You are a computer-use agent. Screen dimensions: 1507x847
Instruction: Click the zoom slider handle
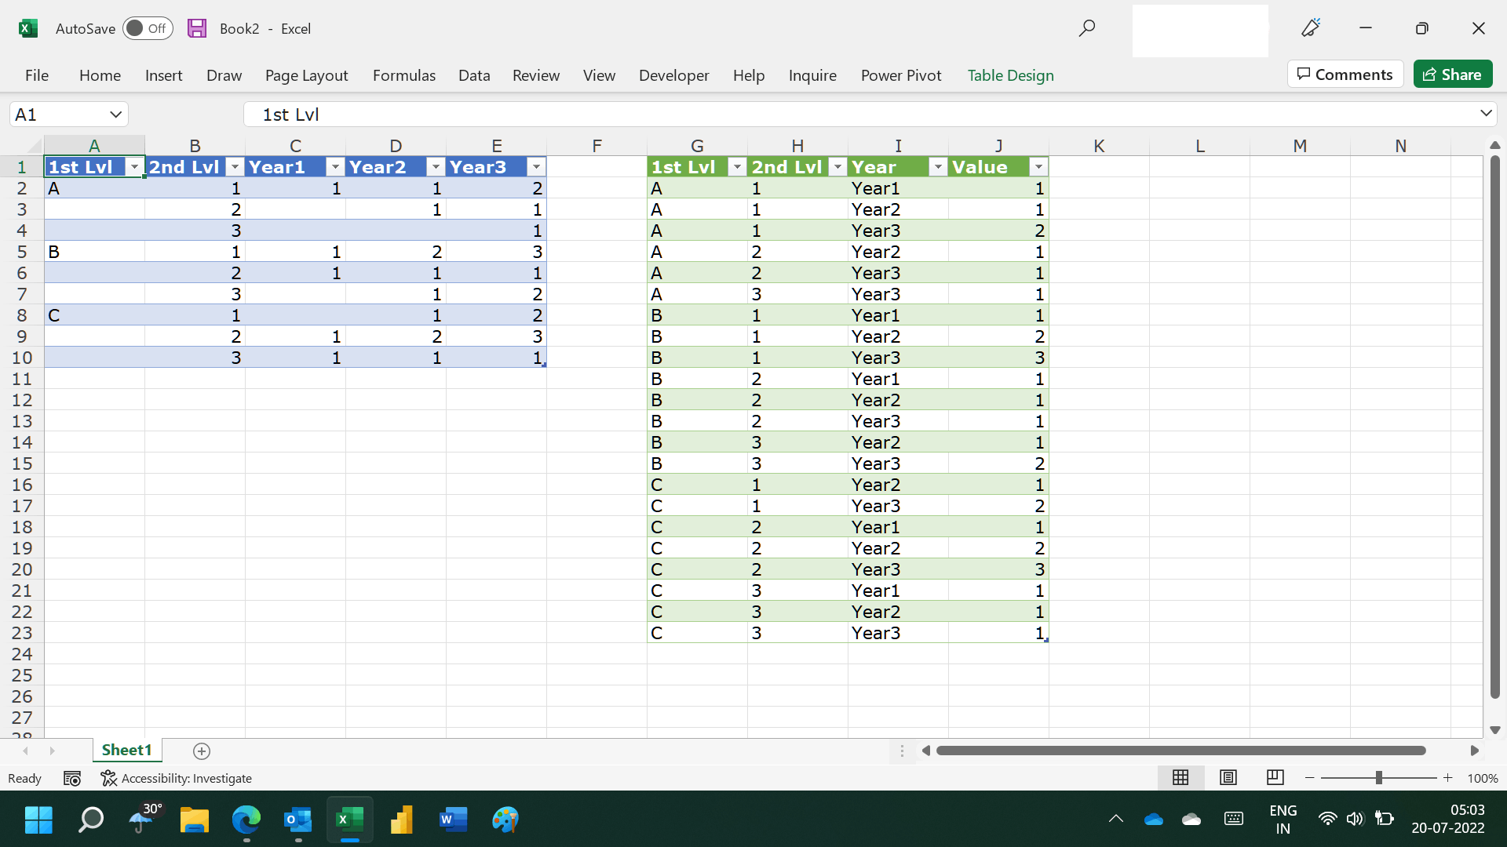1378,777
